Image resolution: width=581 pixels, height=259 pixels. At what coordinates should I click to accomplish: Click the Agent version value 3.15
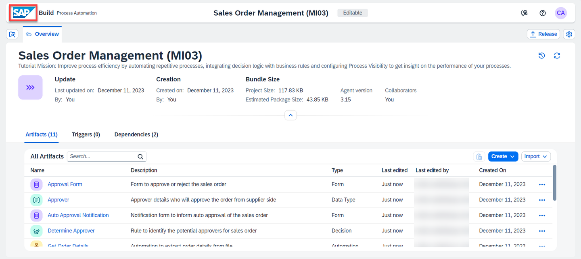pyautogui.click(x=346, y=99)
